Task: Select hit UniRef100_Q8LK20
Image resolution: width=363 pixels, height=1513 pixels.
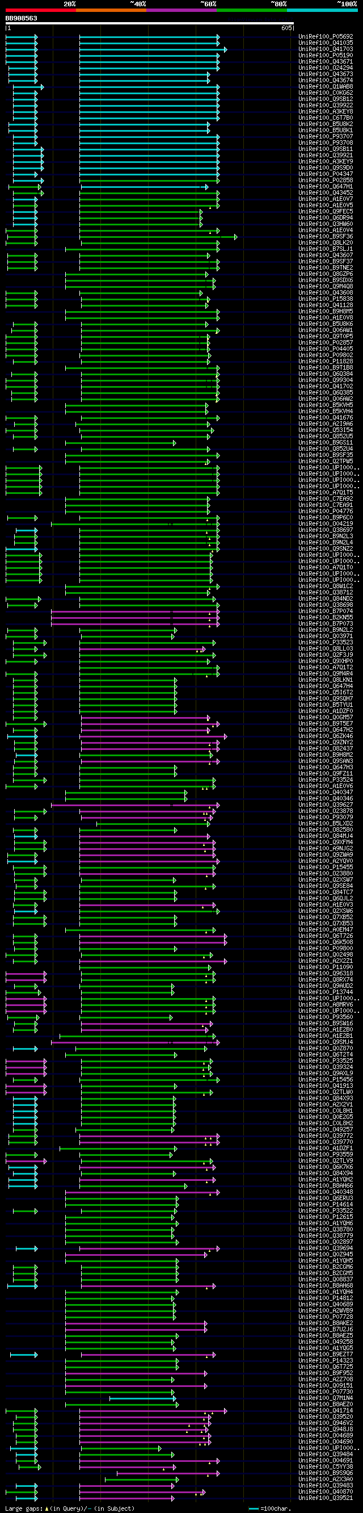Action: click(x=326, y=243)
